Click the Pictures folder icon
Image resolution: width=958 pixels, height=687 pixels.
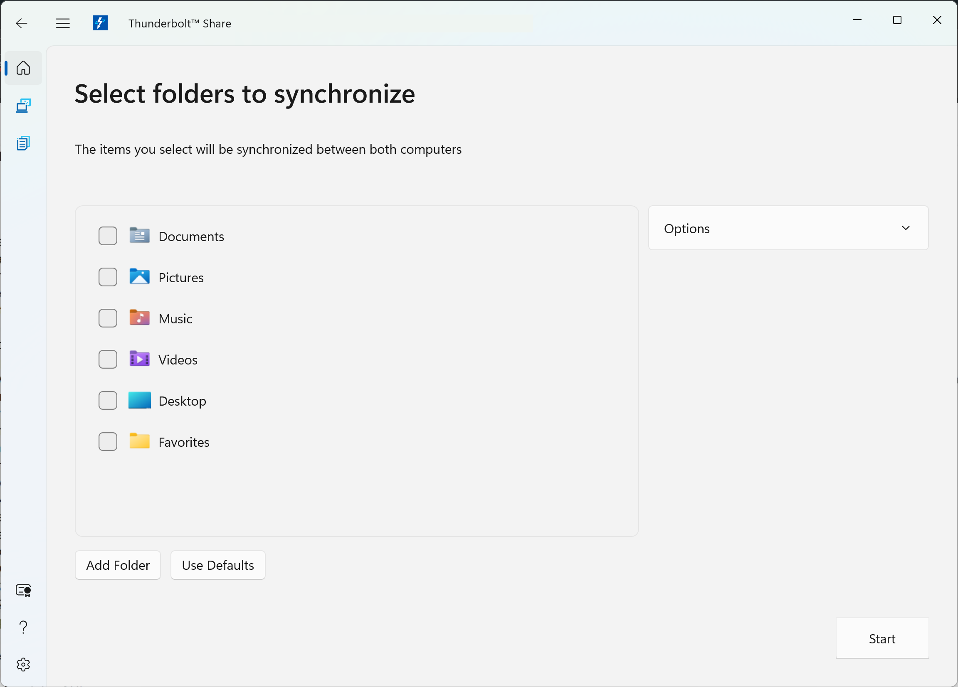[x=139, y=276]
